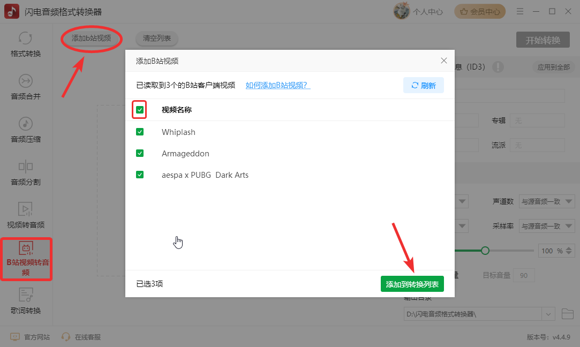580x347 pixels.
Task: Click the 目标音量 value field
Action: tap(524, 275)
